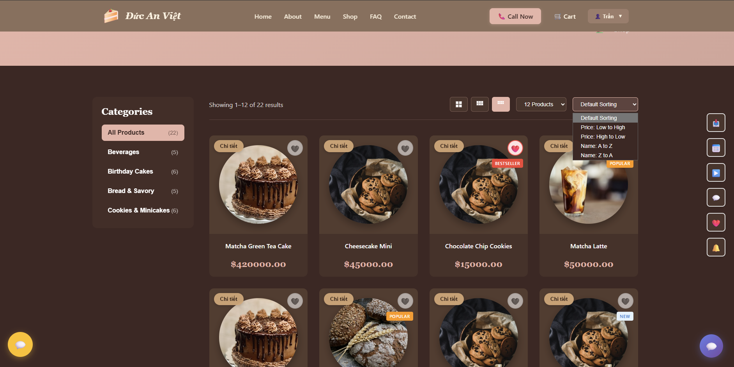Open the wishlist heart icon in right sidebar
Screen dimensions: 734x367
[716, 223]
